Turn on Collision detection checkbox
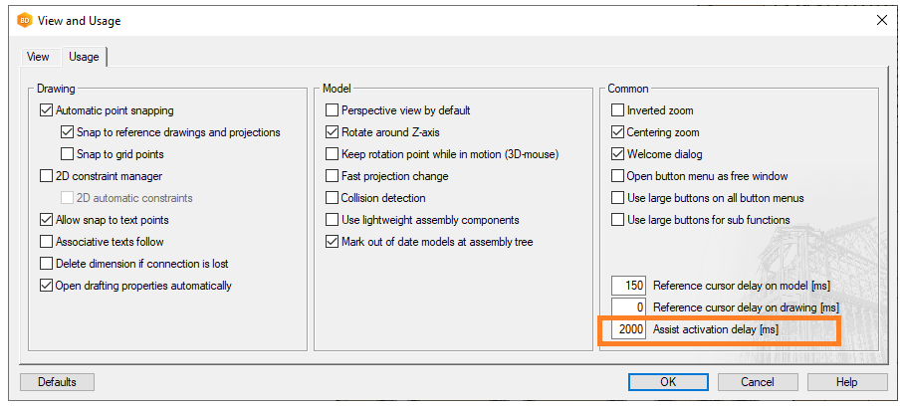The width and height of the screenshot is (903, 409). 333,198
